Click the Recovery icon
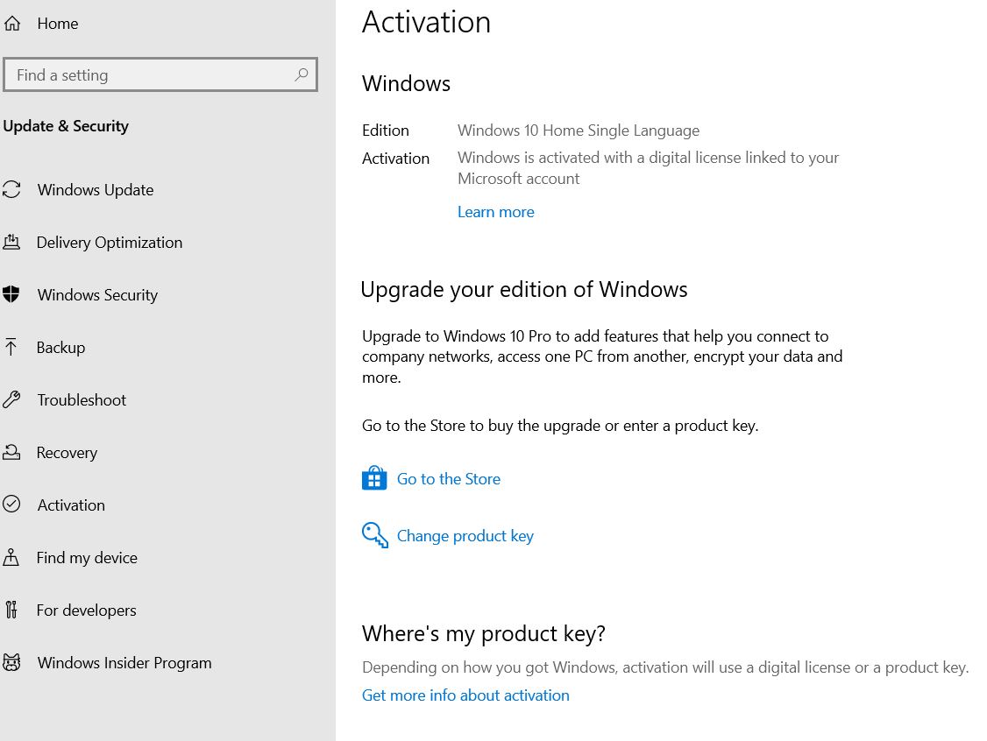Screen dimensions: 987x741 pyautogui.click(x=11, y=452)
